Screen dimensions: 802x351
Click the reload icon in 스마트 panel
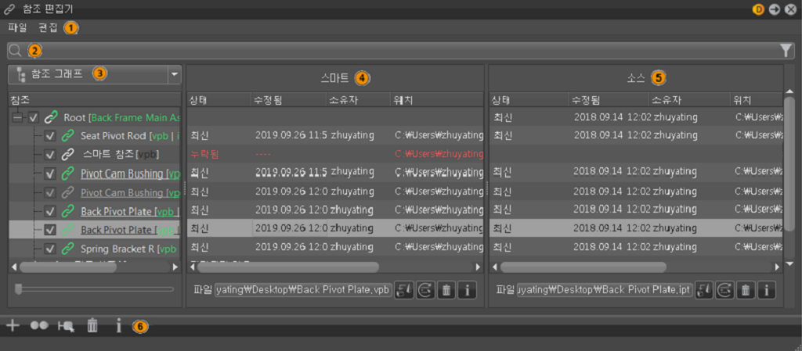click(425, 290)
